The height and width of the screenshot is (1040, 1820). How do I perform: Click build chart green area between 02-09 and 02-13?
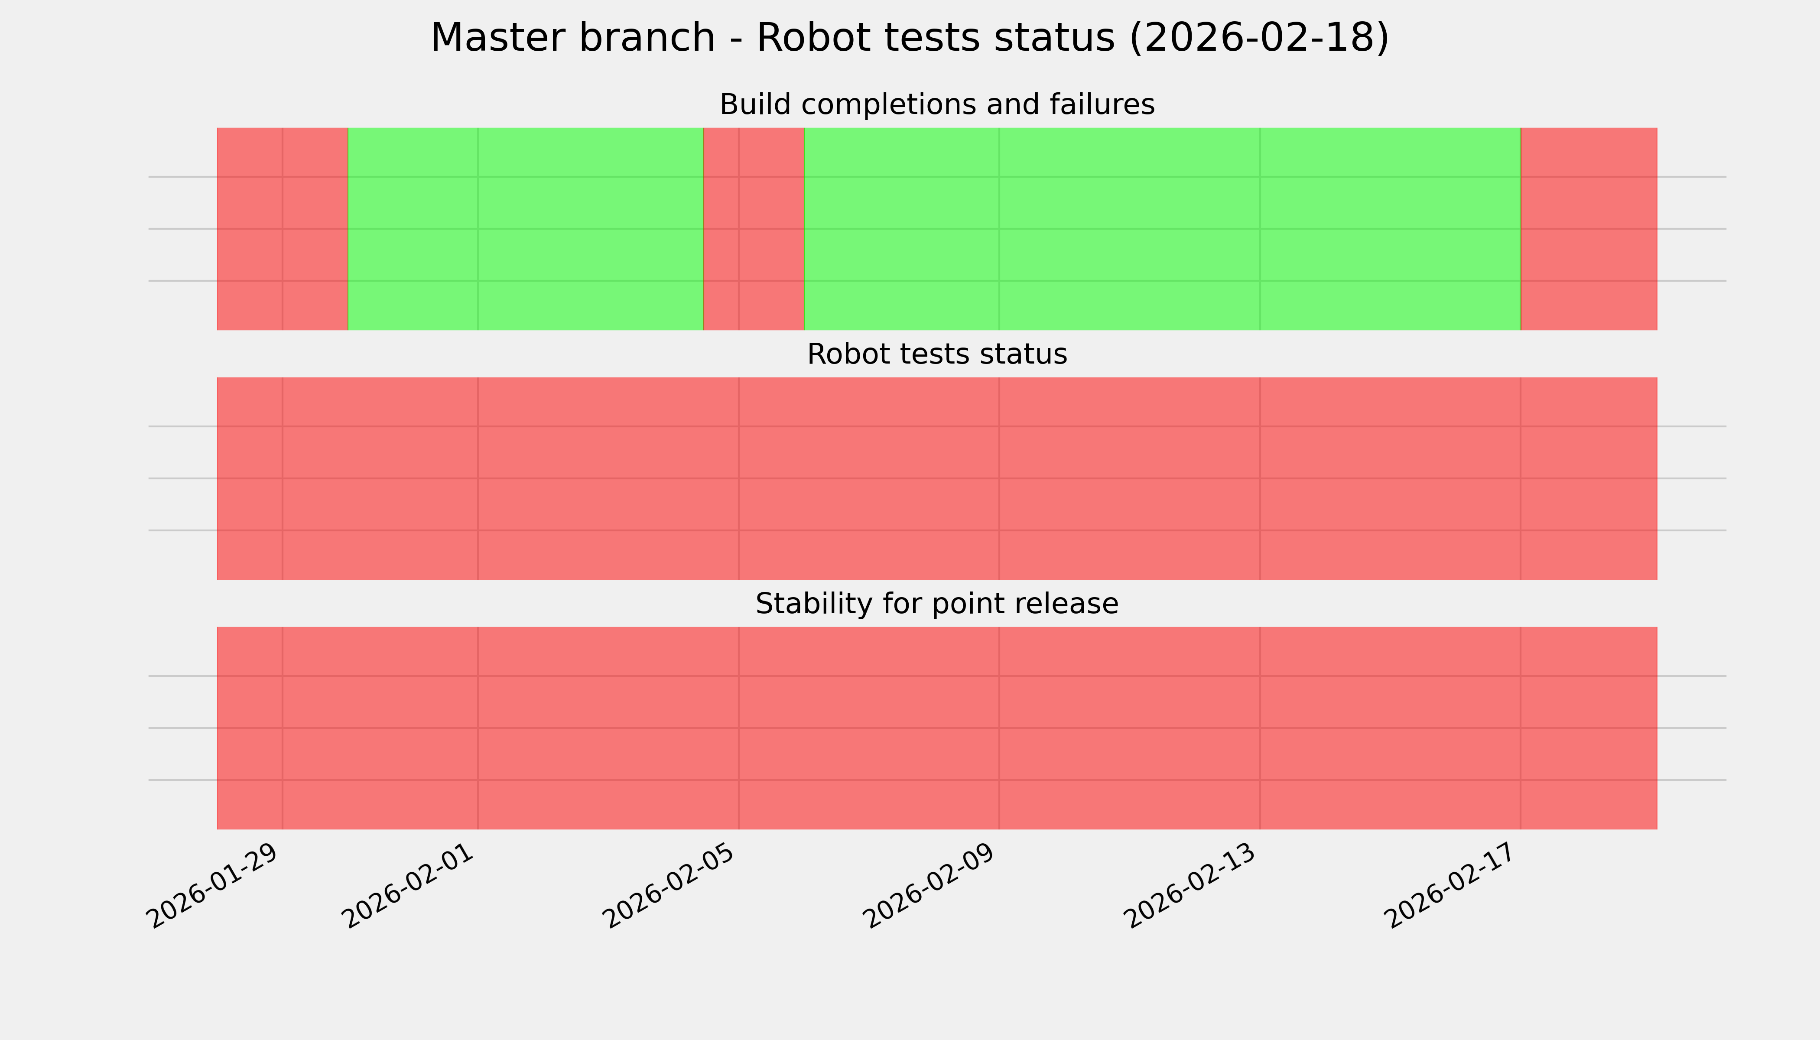coord(1128,228)
